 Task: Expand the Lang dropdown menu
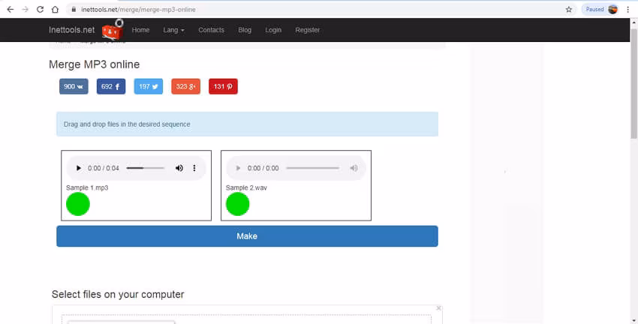(173, 30)
